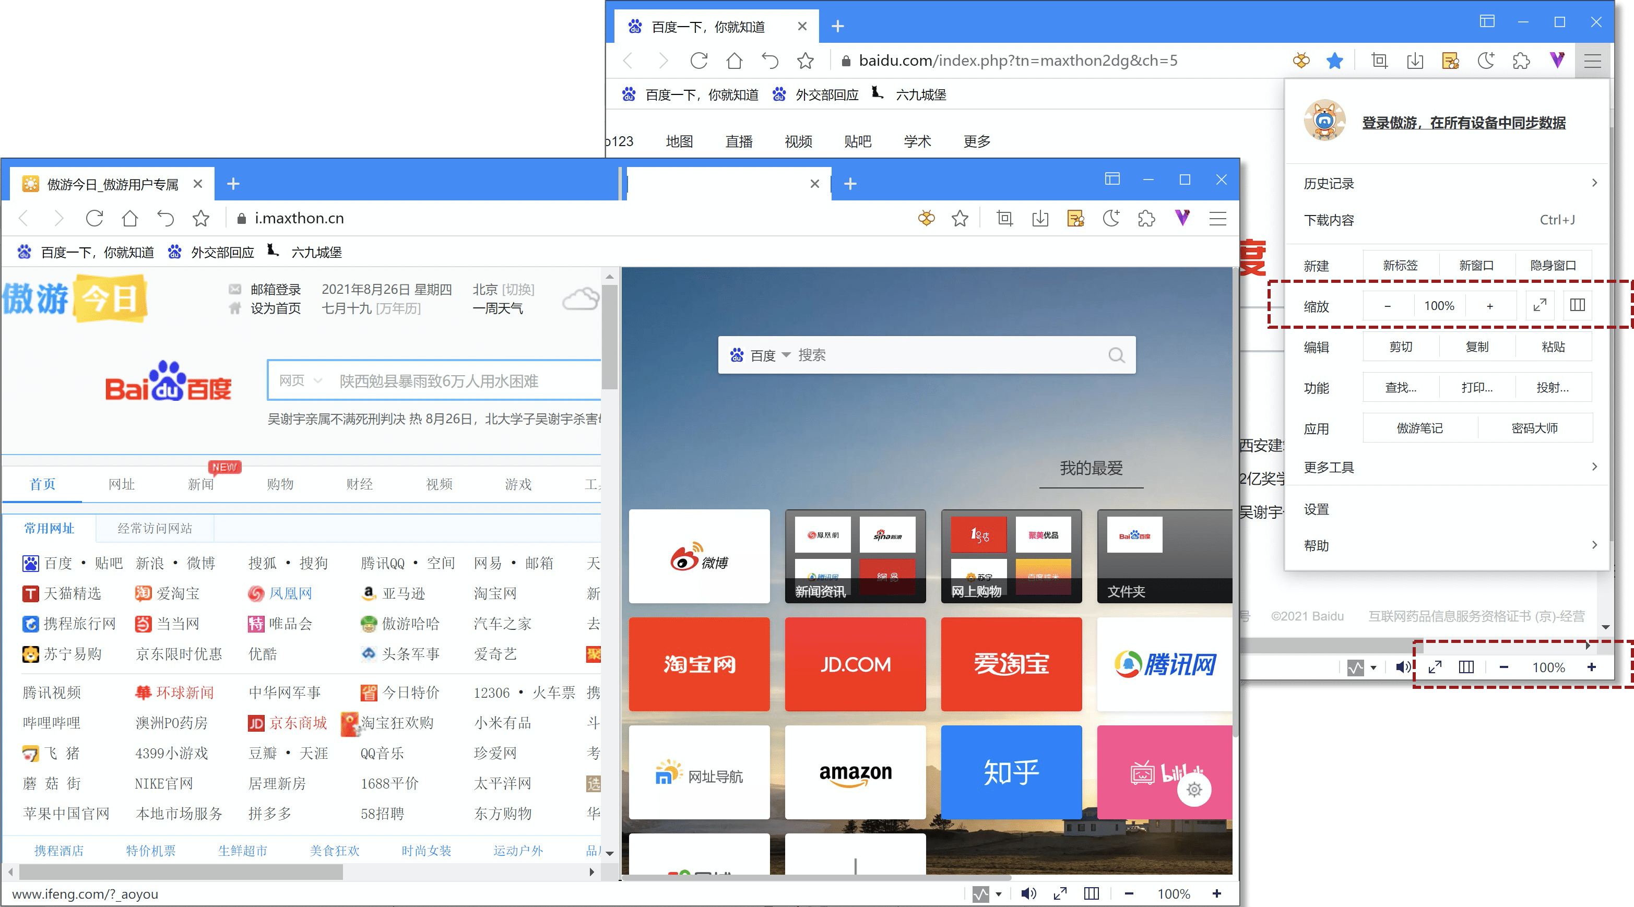1634x907 pixels.
Task: Click the reload icon in the Baidu window
Action: click(x=698, y=61)
